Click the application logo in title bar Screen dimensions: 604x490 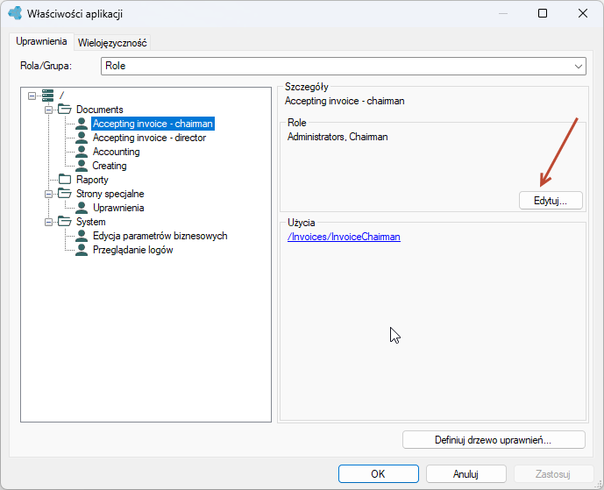point(15,13)
